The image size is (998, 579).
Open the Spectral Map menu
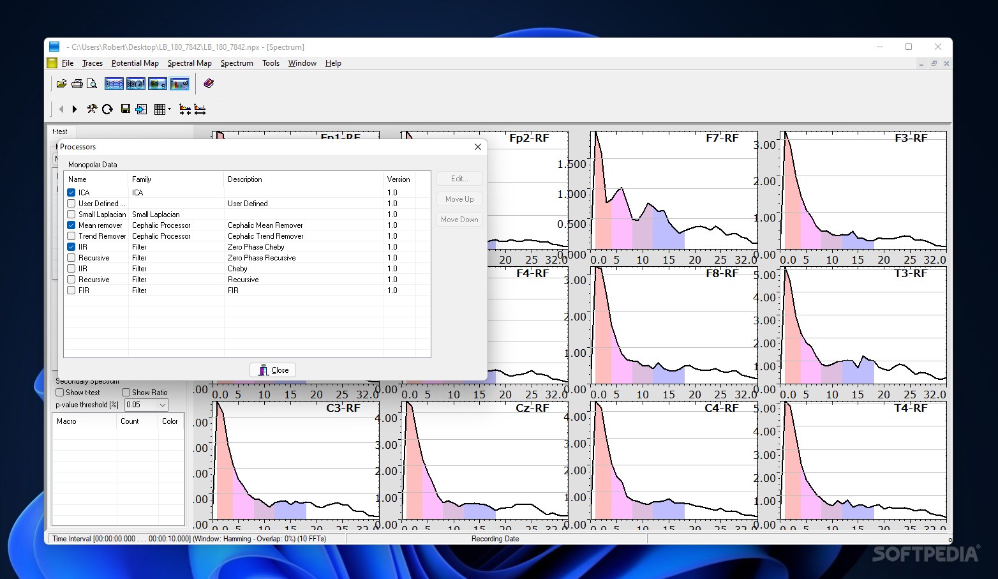190,63
